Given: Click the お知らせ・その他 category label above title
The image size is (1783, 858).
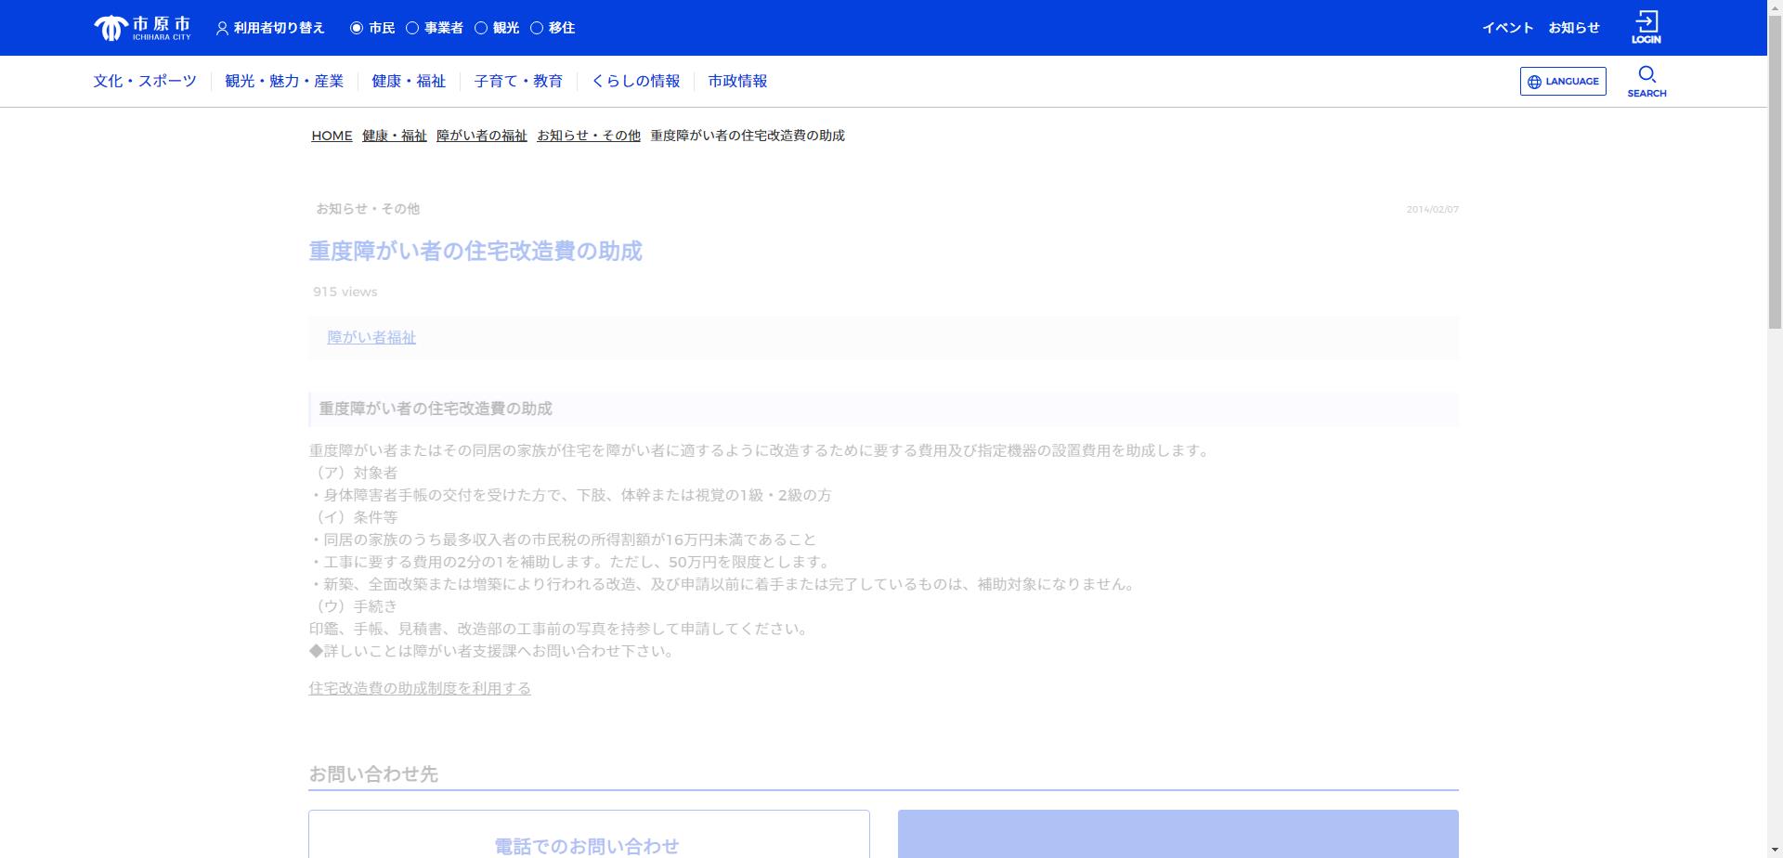Looking at the screenshot, I should coord(368,209).
